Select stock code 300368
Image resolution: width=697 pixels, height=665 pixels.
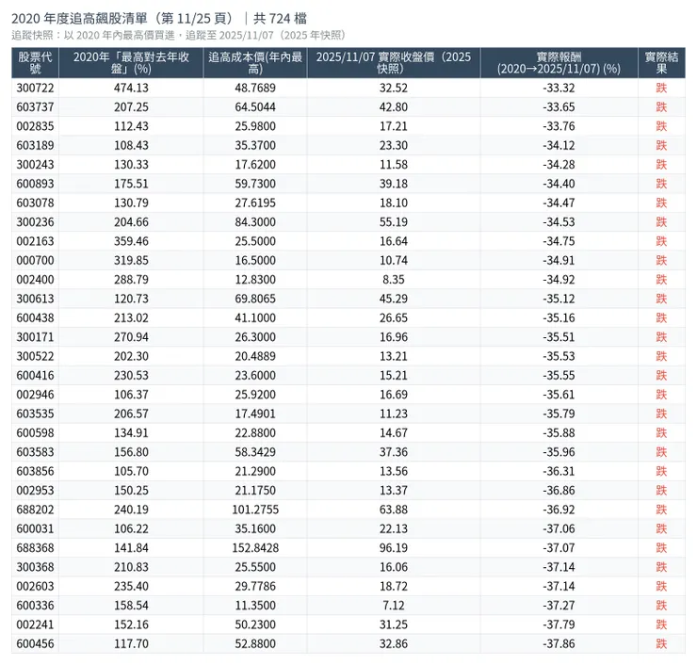[35, 567]
